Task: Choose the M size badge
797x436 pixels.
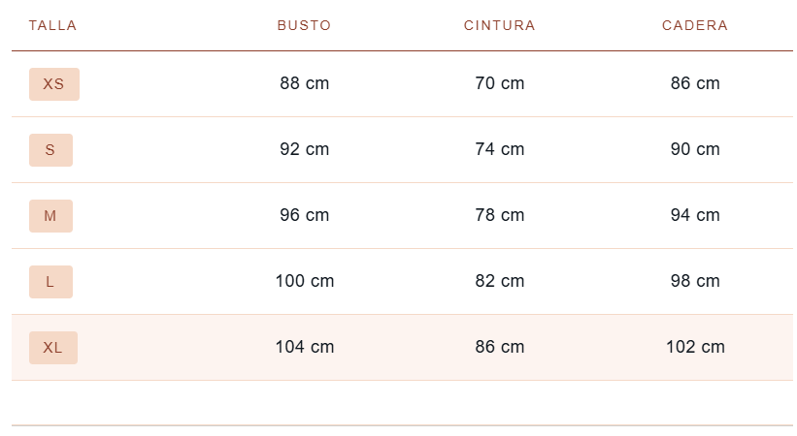Action: point(50,216)
